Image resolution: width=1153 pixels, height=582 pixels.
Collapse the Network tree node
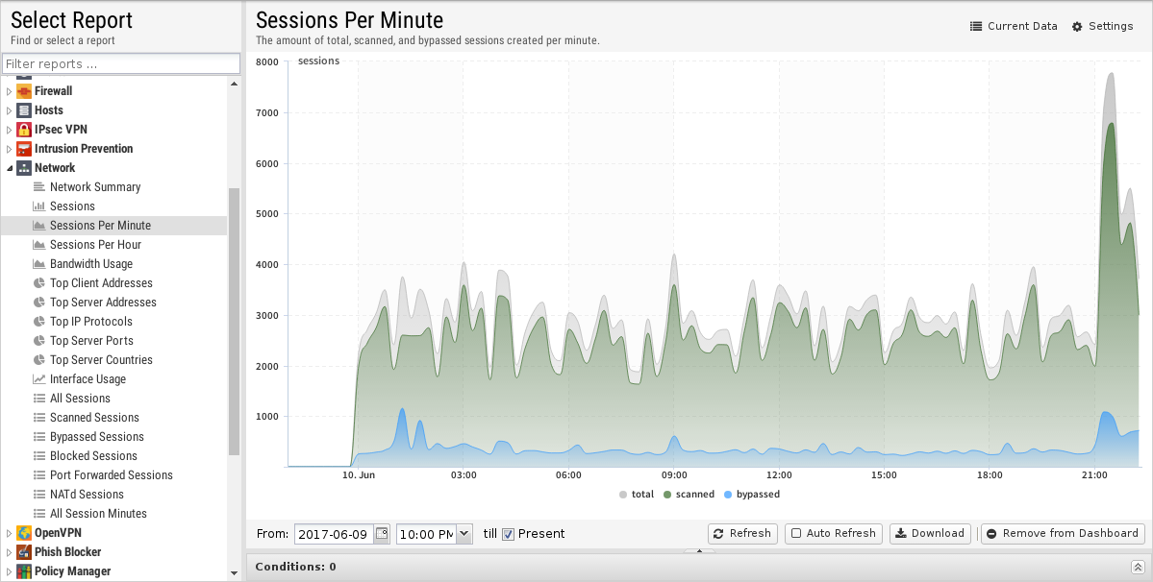click(10, 168)
